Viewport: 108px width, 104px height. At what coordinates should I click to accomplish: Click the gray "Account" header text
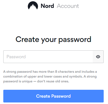(68, 6)
